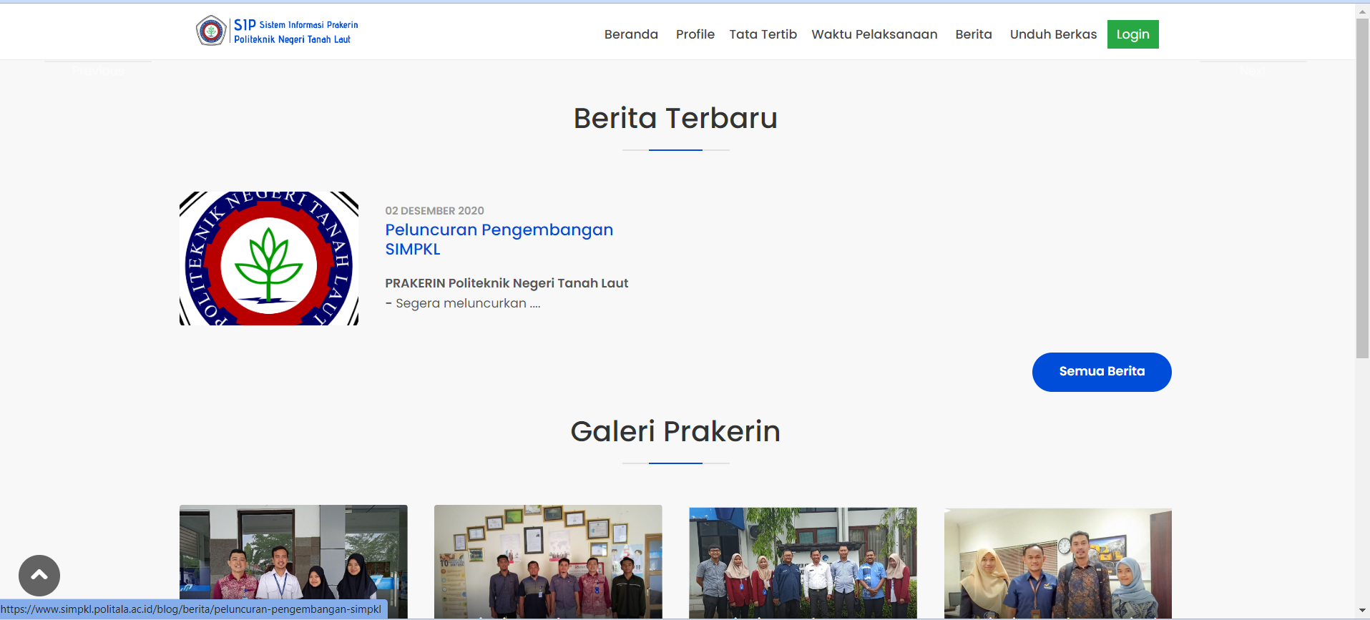Click the Politeknik Negeri Tanah Laut news image

pyautogui.click(x=269, y=258)
